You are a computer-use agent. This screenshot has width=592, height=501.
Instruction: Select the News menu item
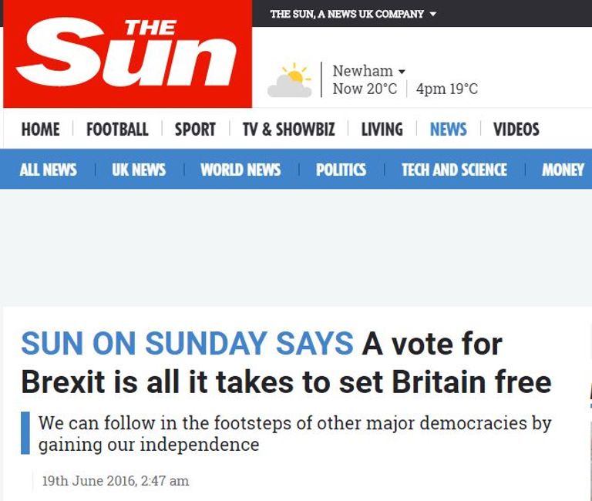click(448, 129)
